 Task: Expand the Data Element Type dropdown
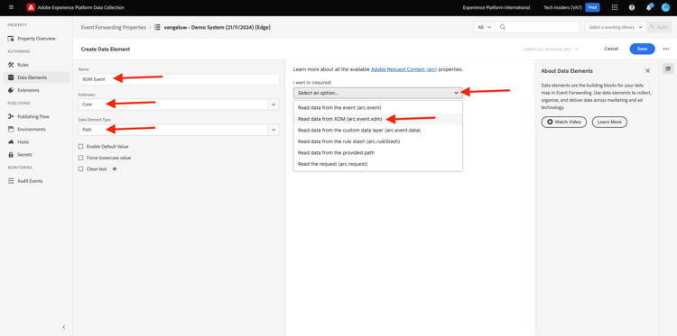coord(274,130)
